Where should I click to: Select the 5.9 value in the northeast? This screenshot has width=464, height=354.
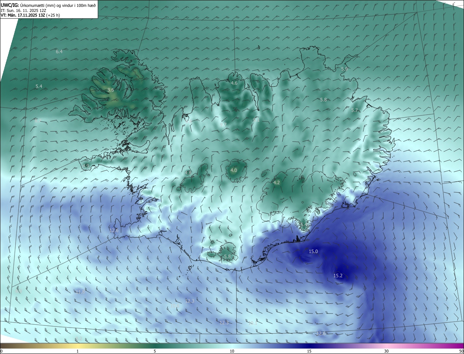point(344,69)
